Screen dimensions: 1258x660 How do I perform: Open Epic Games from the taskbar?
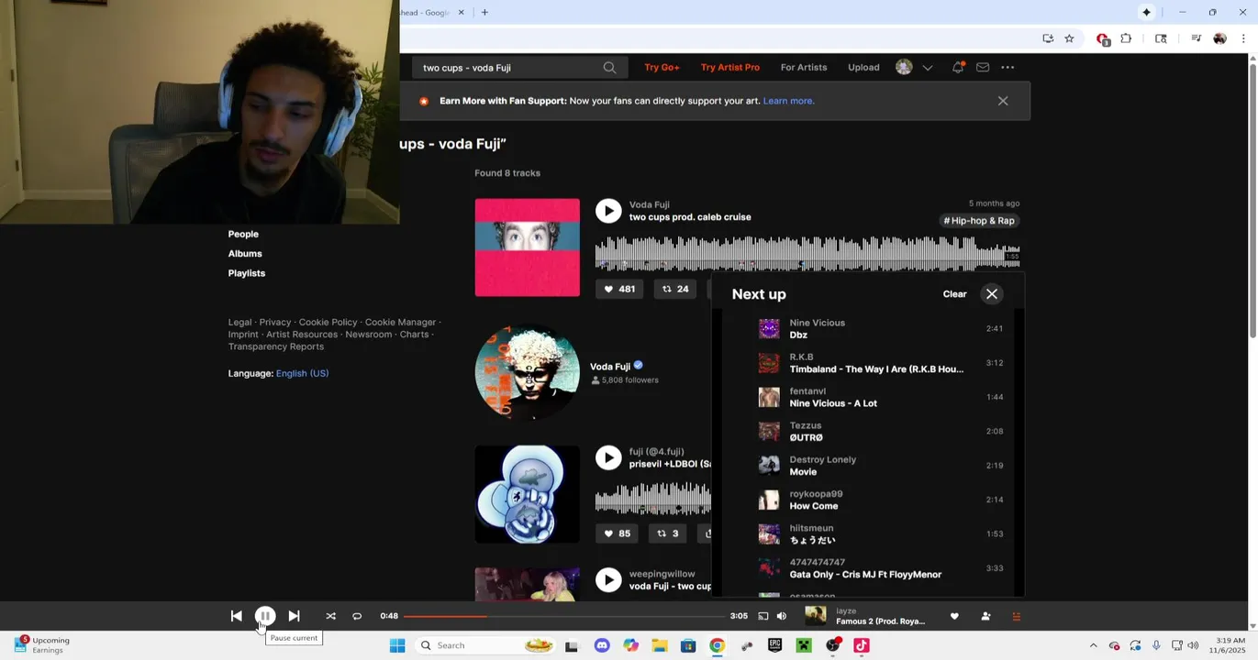tap(775, 645)
